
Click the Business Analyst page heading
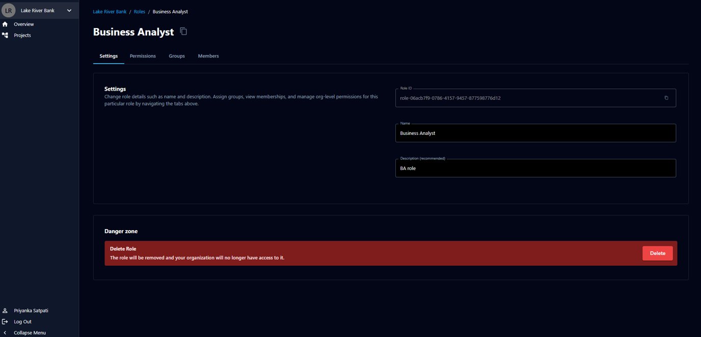pyautogui.click(x=133, y=32)
